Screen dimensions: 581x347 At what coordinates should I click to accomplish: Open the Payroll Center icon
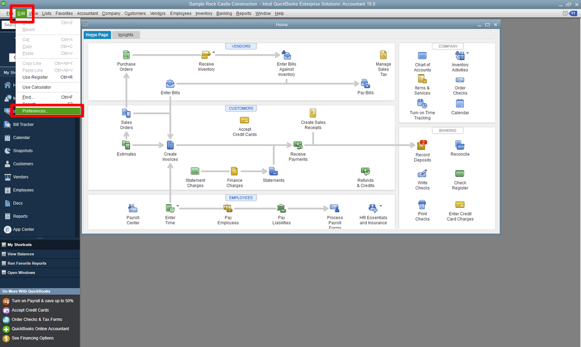coord(133,208)
